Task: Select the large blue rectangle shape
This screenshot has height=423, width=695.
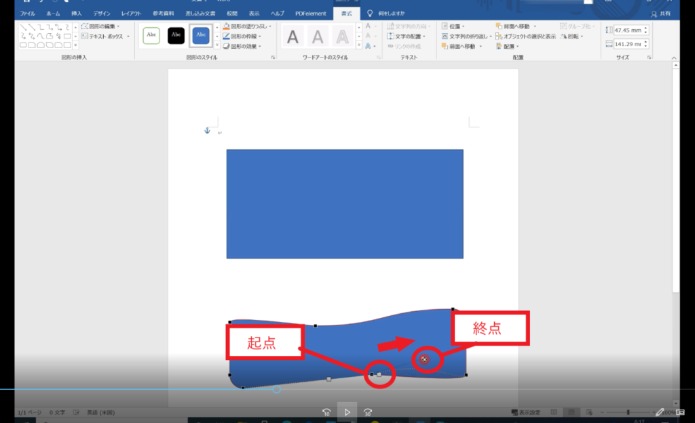Action: tap(345, 204)
